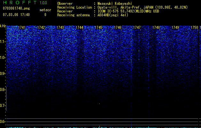Click the 1.0 kHz axis label

point(3,58)
